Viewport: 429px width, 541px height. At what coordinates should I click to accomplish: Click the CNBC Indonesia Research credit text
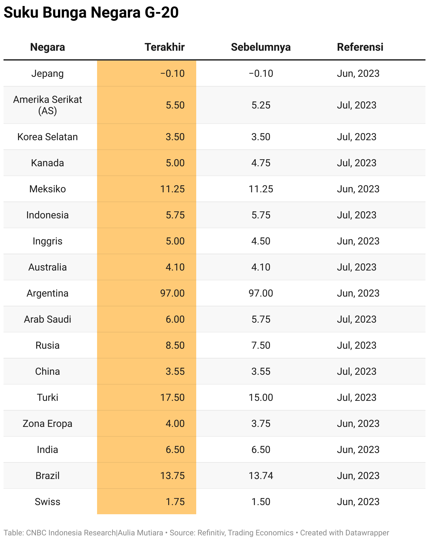(x=71, y=533)
